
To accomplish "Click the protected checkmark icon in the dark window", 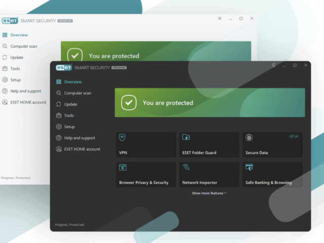I will click(x=129, y=102).
